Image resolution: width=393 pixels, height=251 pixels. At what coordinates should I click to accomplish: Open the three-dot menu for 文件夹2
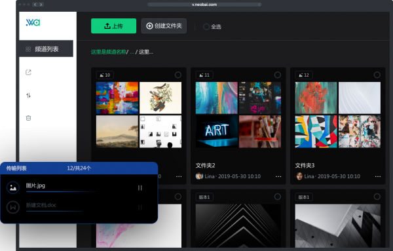tap(278, 176)
